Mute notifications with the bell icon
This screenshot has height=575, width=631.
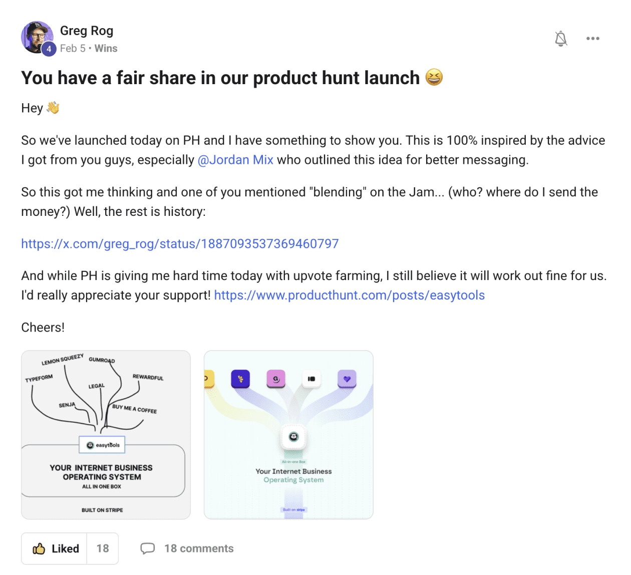561,39
